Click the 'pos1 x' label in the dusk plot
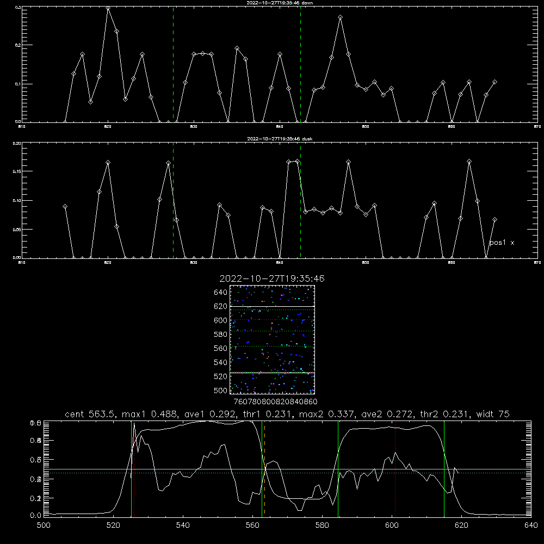Screen dimensions: 544x544 click(502, 243)
